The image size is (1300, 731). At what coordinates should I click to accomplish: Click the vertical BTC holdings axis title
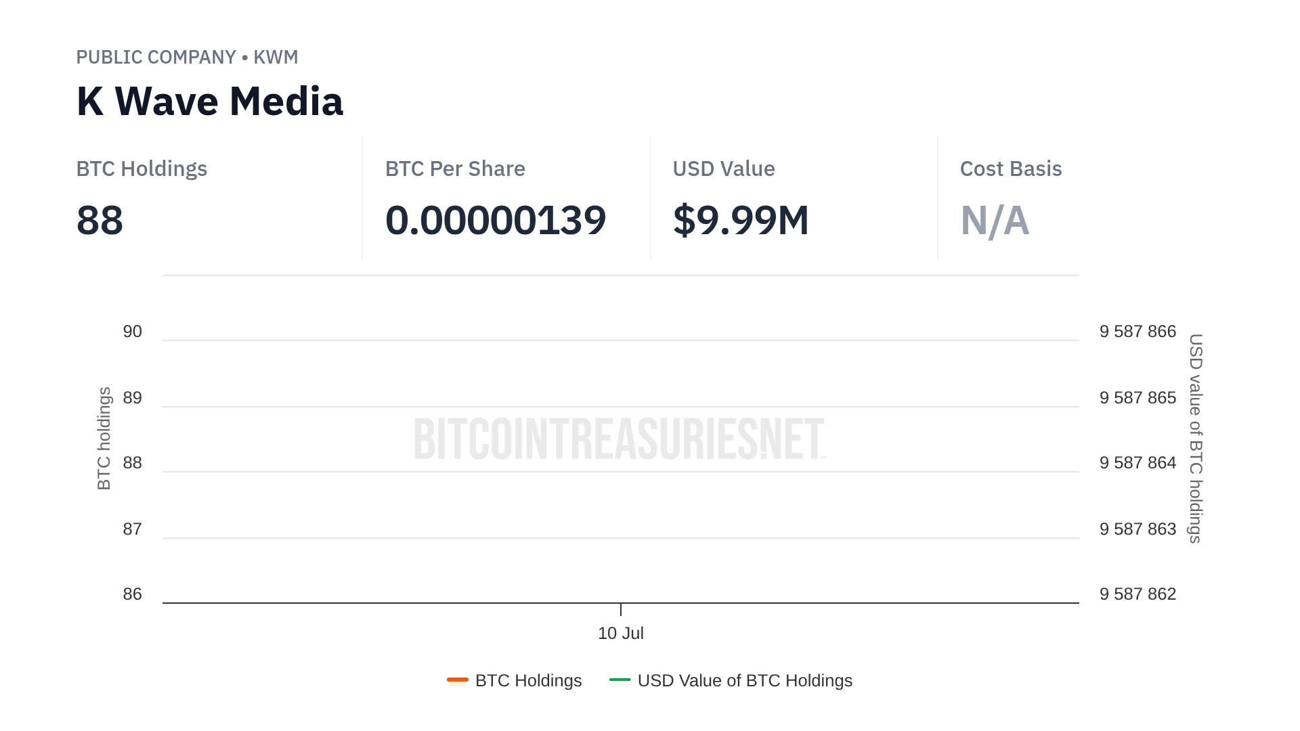104,438
